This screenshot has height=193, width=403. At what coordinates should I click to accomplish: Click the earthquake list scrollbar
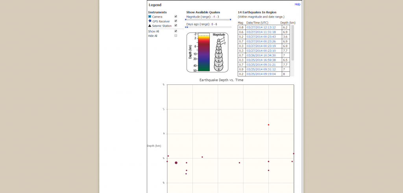pos(292,43)
